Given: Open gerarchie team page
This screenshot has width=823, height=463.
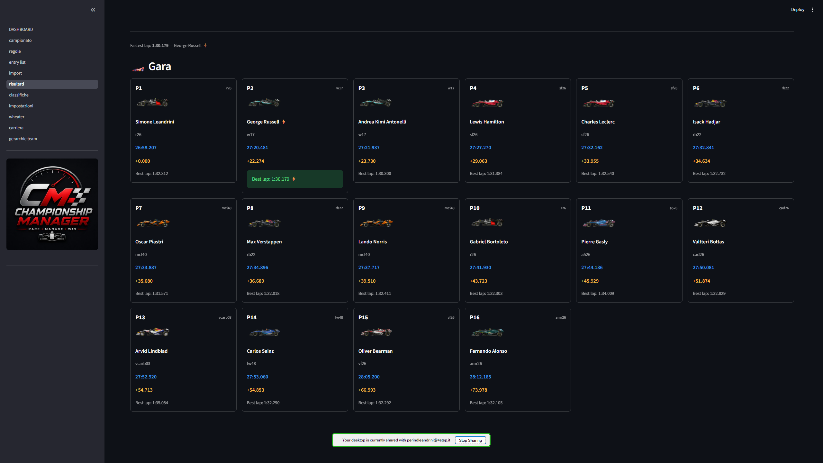Looking at the screenshot, I should coord(52,139).
